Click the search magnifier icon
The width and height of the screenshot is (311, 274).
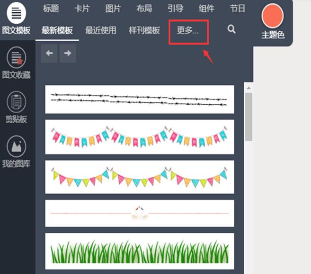point(231,29)
